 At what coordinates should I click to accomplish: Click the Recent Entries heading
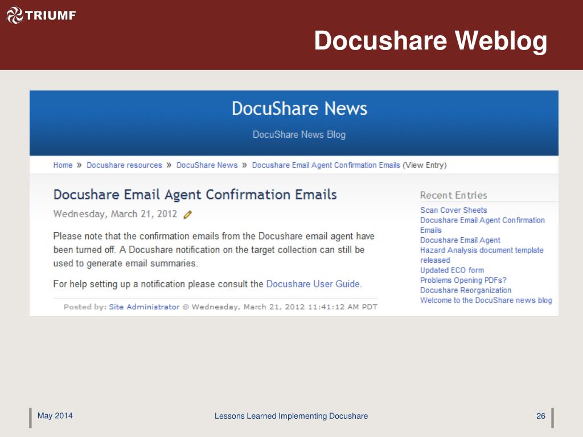pyautogui.click(x=454, y=195)
